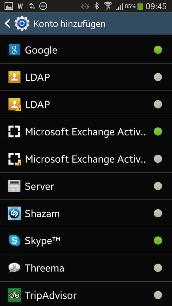The width and height of the screenshot is (172, 306).
Task: Tap the Server account icon
Action: tap(14, 186)
